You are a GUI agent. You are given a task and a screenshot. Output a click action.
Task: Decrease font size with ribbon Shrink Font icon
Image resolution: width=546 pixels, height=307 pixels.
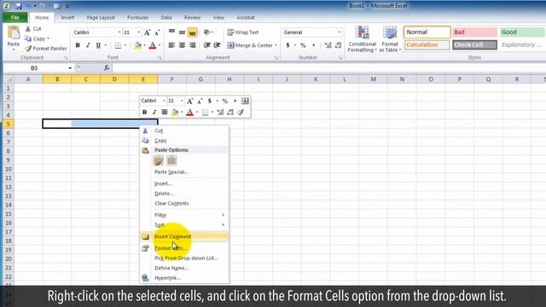157,32
